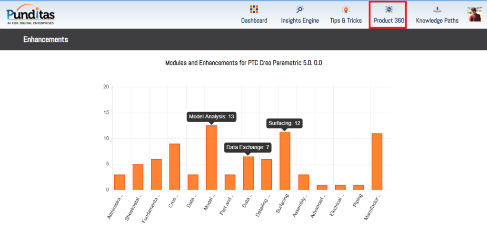Select the Knowledge Paths text link
Viewport: 487px width, 230px height.
437,20
